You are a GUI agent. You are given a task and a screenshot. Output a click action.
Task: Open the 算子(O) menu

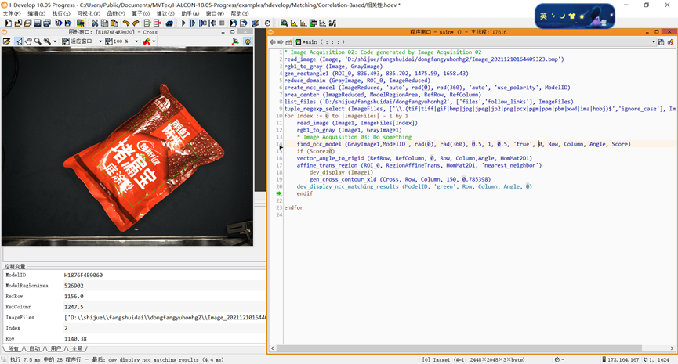point(140,13)
